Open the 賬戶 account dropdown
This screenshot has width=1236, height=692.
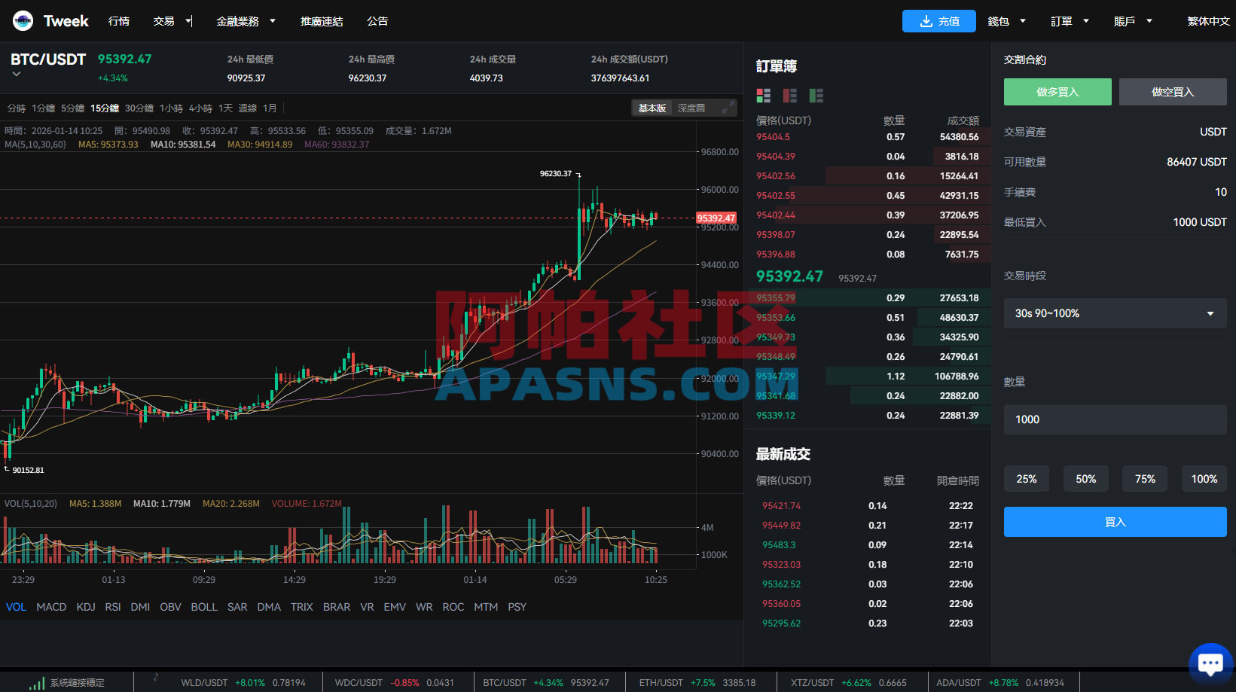(x=1134, y=21)
